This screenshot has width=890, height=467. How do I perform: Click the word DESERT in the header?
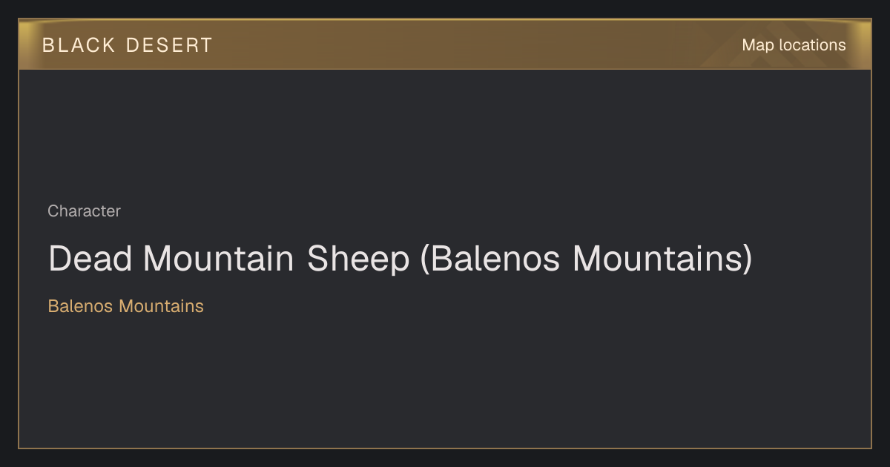169,45
